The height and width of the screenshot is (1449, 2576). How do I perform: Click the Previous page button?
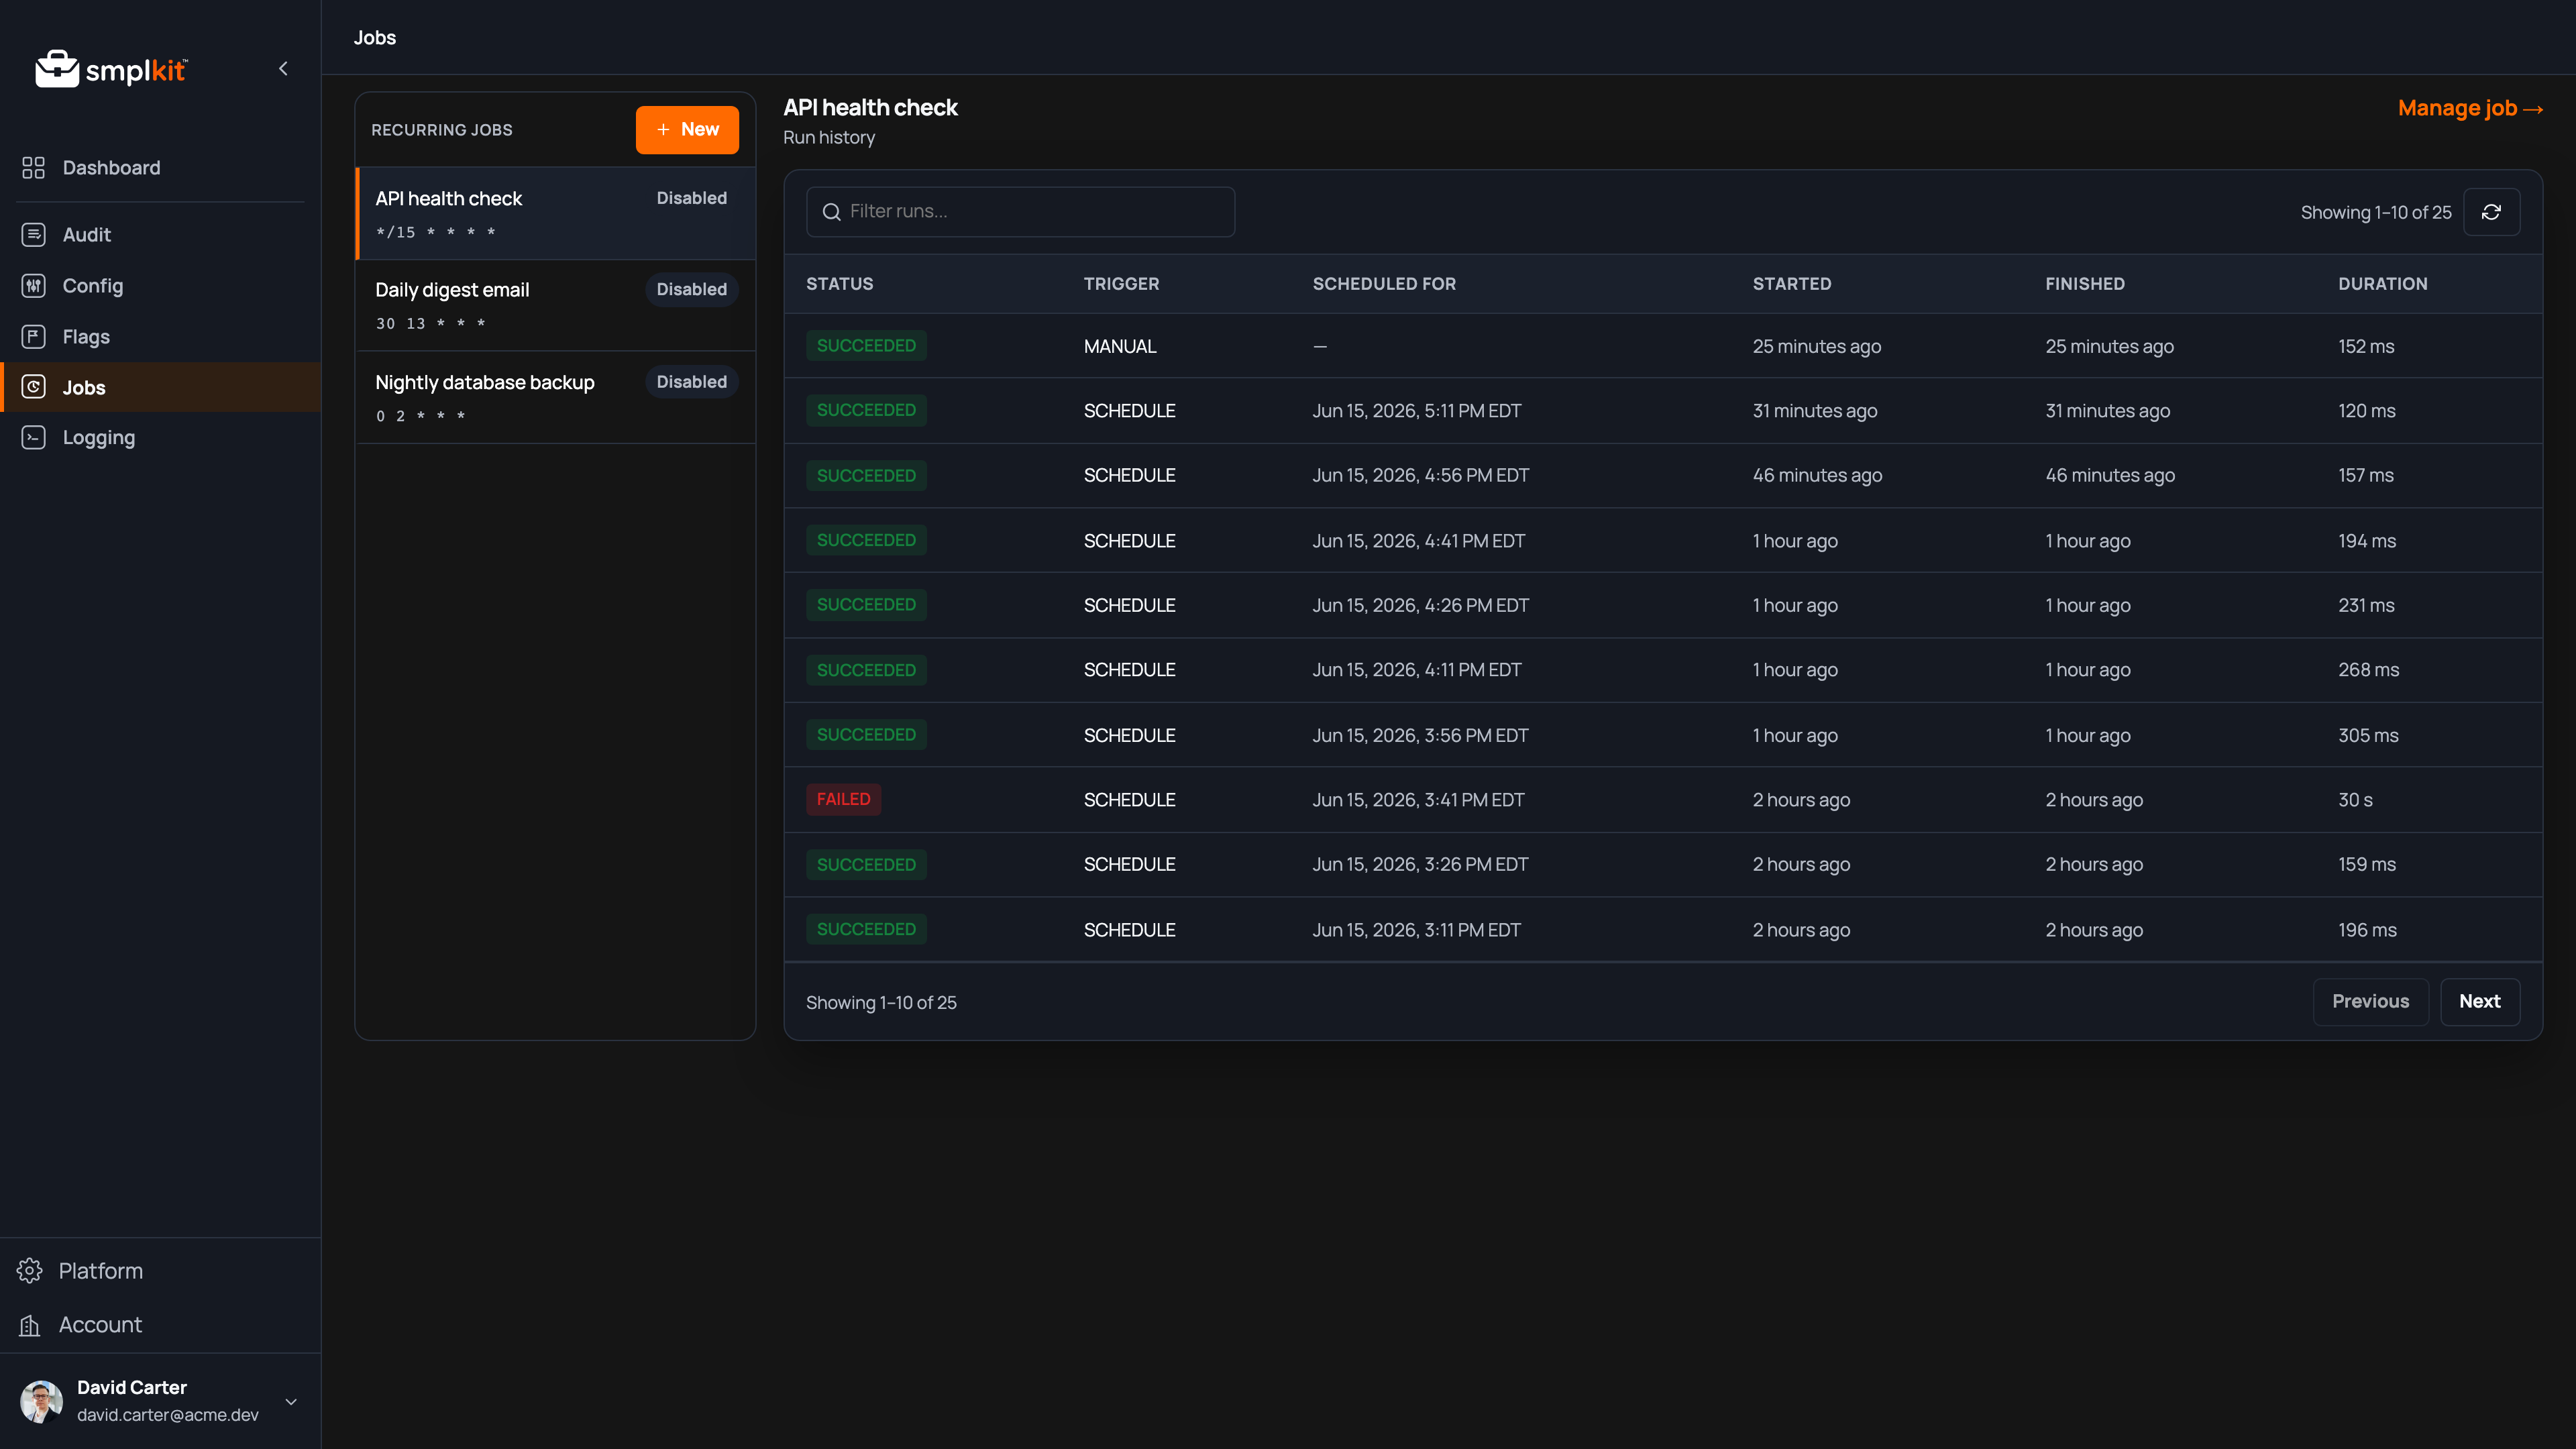(2370, 1002)
